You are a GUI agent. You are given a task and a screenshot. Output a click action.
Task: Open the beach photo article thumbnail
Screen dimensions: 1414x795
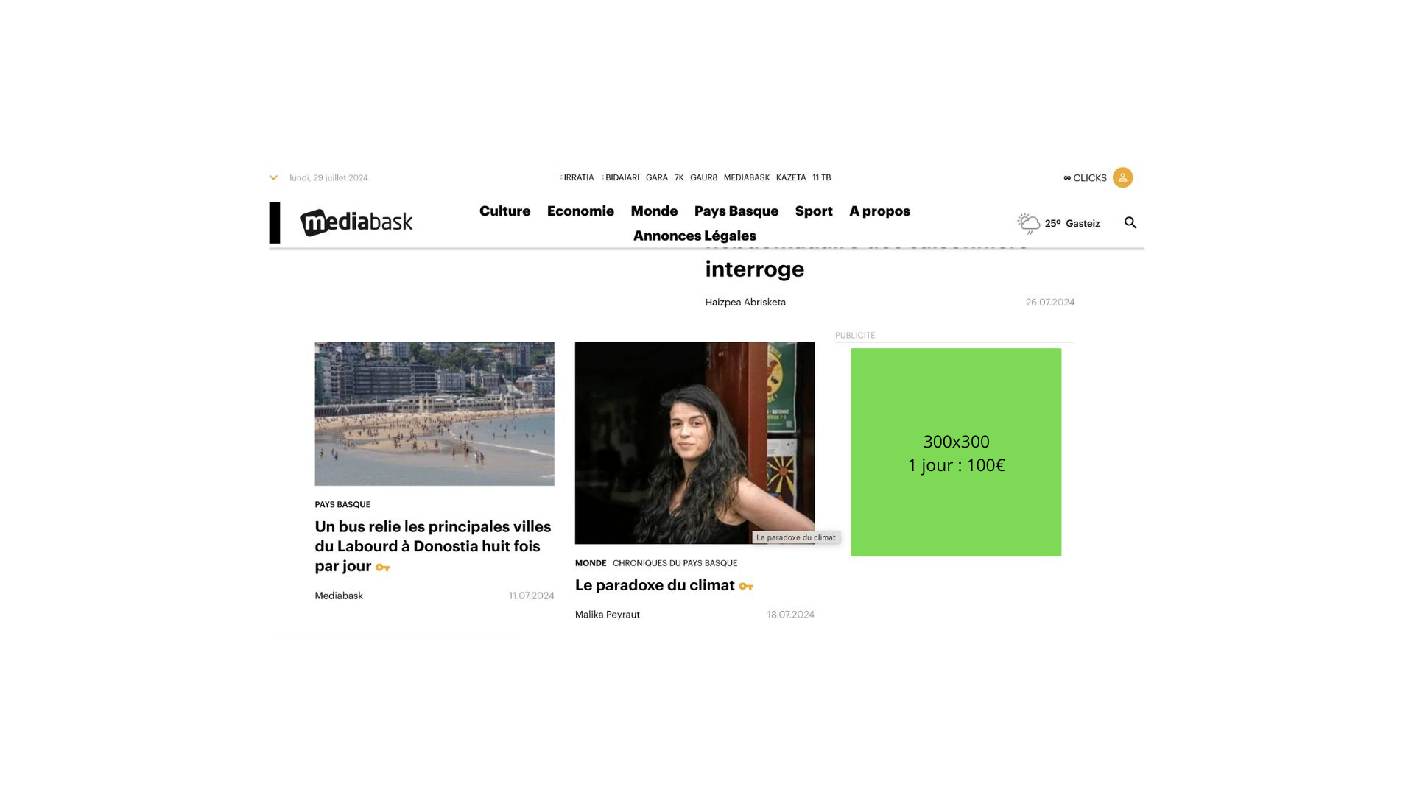click(x=435, y=414)
